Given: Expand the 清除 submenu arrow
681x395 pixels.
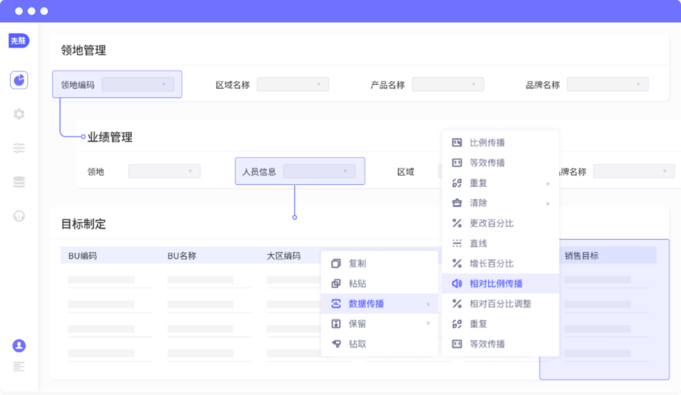Looking at the screenshot, I should [548, 204].
